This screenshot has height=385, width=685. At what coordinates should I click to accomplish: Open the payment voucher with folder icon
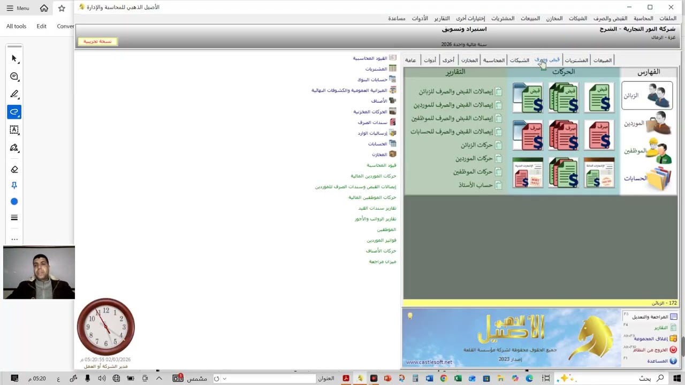pyautogui.click(x=528, y=135)
